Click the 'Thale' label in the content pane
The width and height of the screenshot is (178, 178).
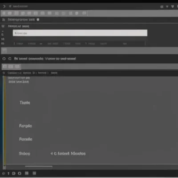(x=25, y=103)
